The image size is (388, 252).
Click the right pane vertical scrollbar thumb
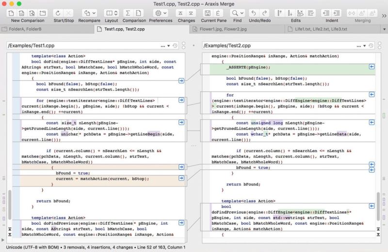click(x=378, y=206)
